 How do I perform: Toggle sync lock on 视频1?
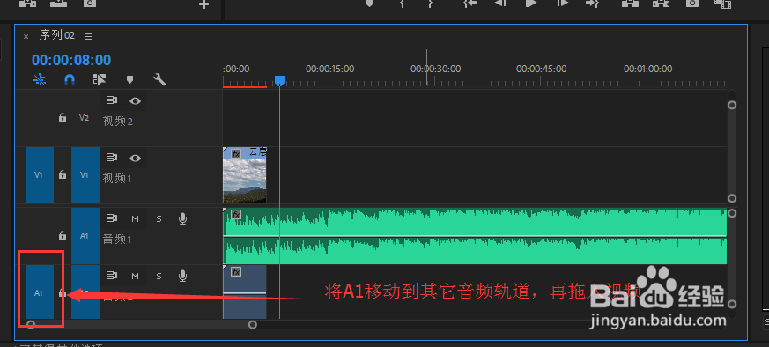tap(112, 158)
